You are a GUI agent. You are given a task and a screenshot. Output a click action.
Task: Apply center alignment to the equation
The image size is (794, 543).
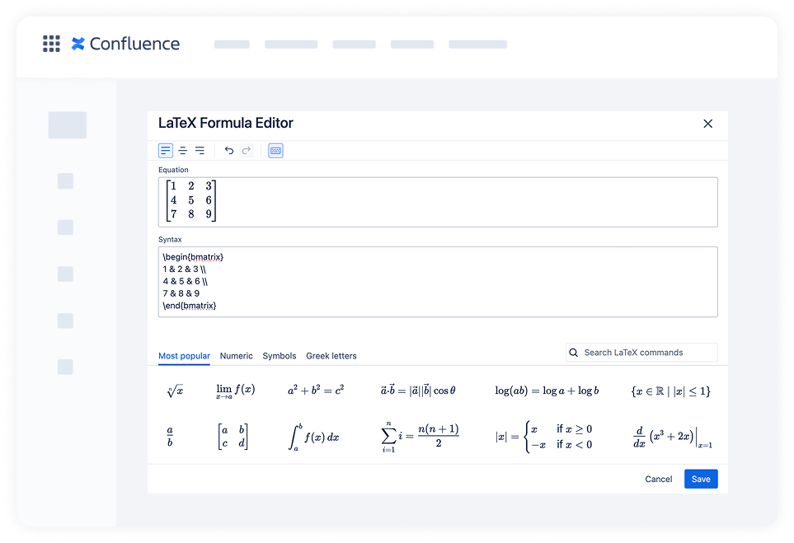pyautogui.click(x=182, y=150)
